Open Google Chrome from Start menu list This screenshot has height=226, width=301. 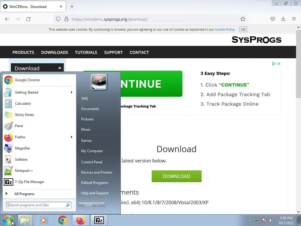click(39, 80)
